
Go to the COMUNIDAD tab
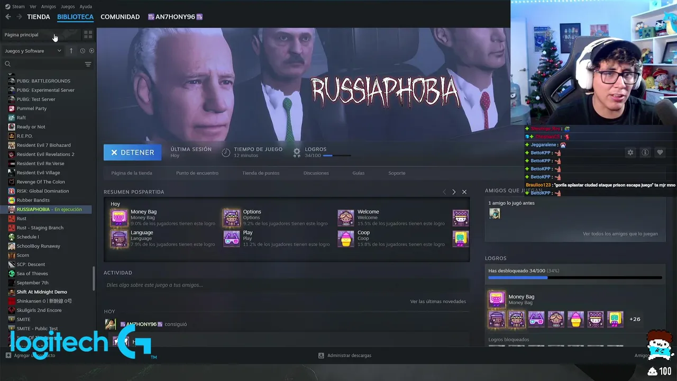tap(120, 17)
